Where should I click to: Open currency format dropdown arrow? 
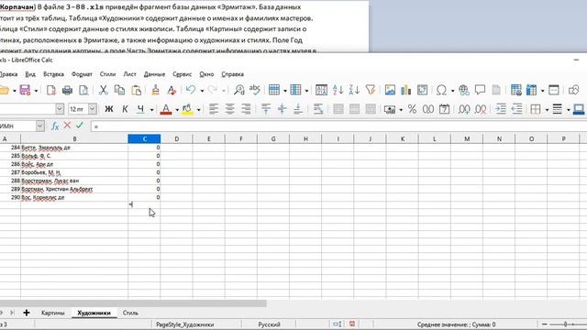coord(401,110)
